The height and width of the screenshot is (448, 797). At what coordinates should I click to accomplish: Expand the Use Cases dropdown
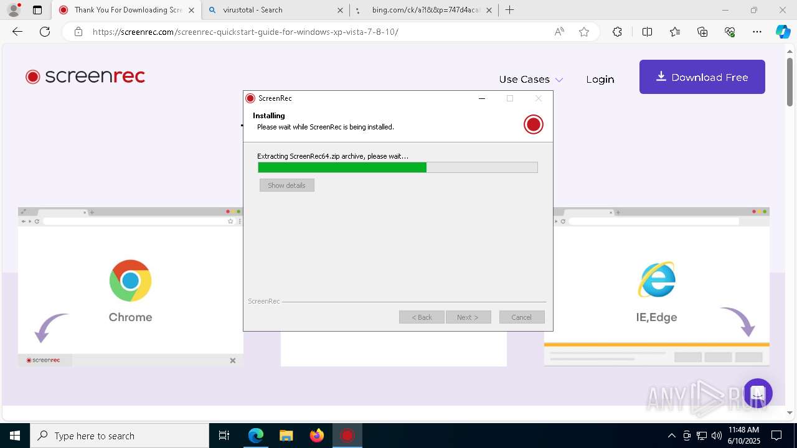[x=531, y=79]
